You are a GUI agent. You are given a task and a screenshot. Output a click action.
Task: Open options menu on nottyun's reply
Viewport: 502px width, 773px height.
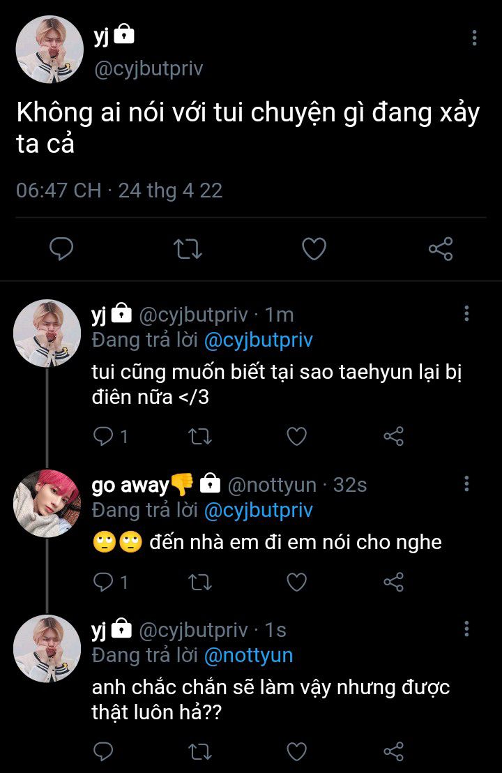coord(466,484)
